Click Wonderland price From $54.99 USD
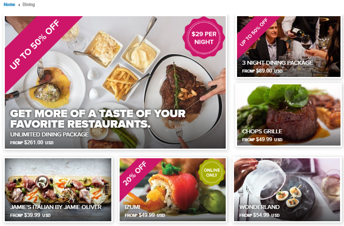 259,215
